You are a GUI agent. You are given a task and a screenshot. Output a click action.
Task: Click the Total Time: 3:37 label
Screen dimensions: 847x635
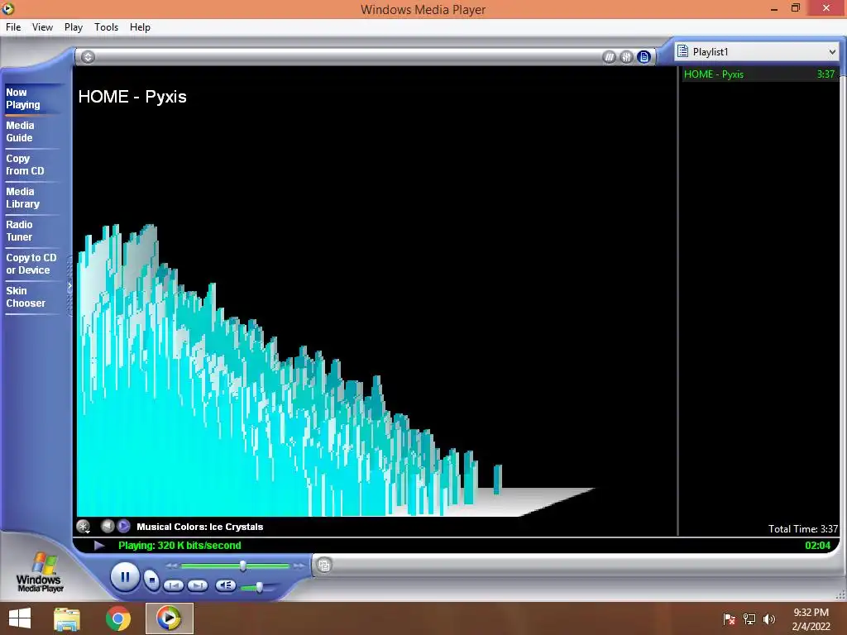802,528
